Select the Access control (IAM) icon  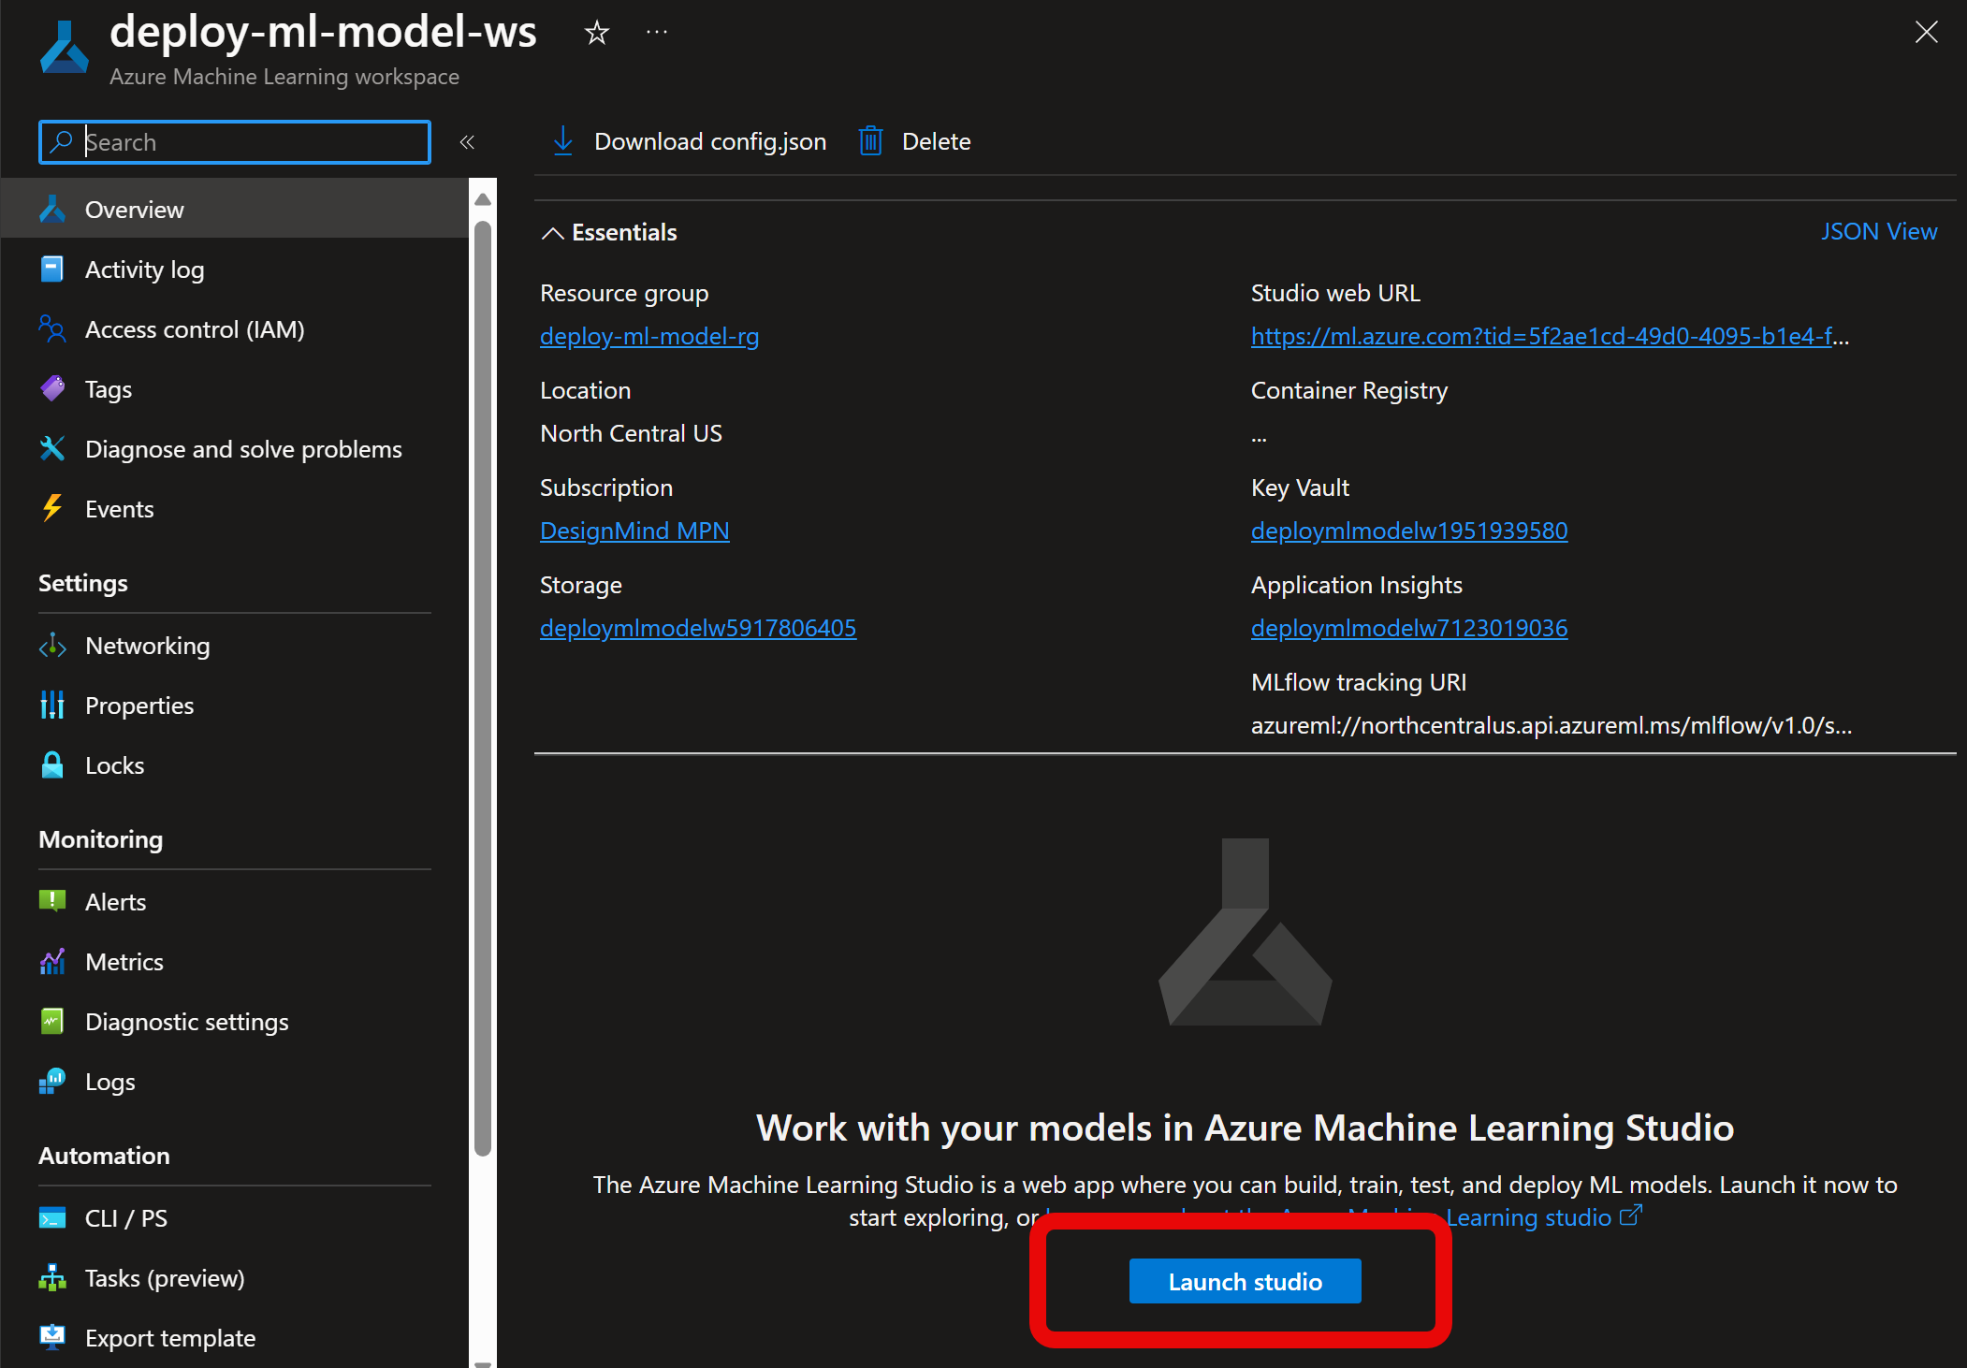(x=52, y=328)
